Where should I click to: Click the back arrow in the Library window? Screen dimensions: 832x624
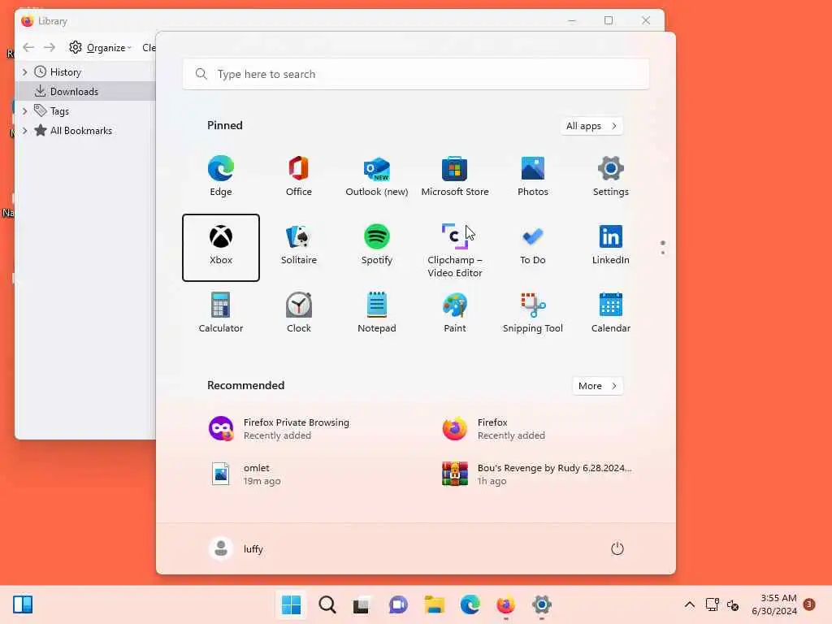click(x=28, y=47)
